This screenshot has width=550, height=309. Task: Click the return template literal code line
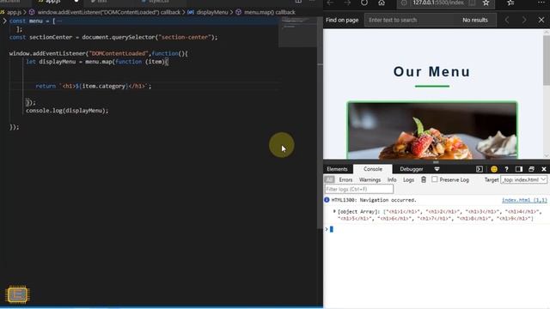point(94,86)
